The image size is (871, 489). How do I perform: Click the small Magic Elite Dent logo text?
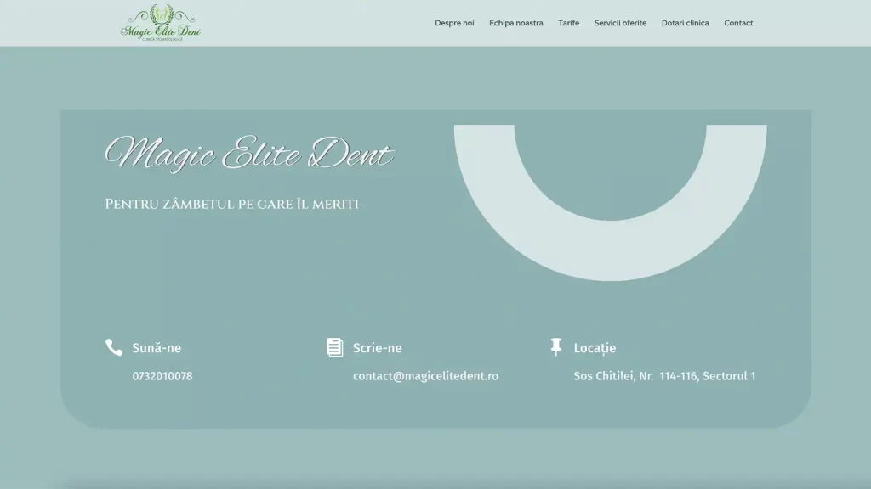point(161,31)
